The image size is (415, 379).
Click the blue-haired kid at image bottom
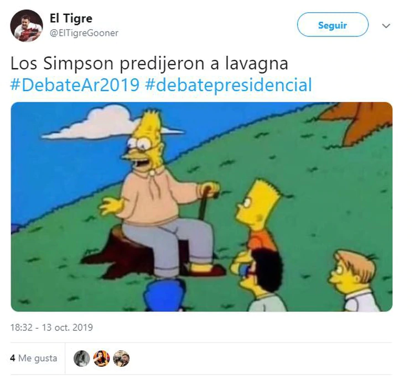click(x=165, y=294)
